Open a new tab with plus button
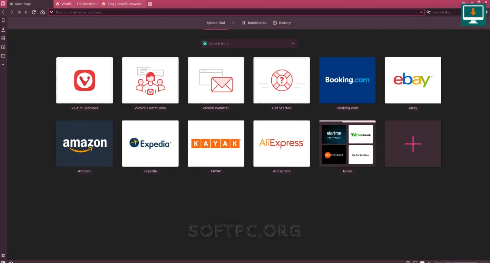This screenshot has width=490, height=263. pyautogui.click(x=150, y=4)
